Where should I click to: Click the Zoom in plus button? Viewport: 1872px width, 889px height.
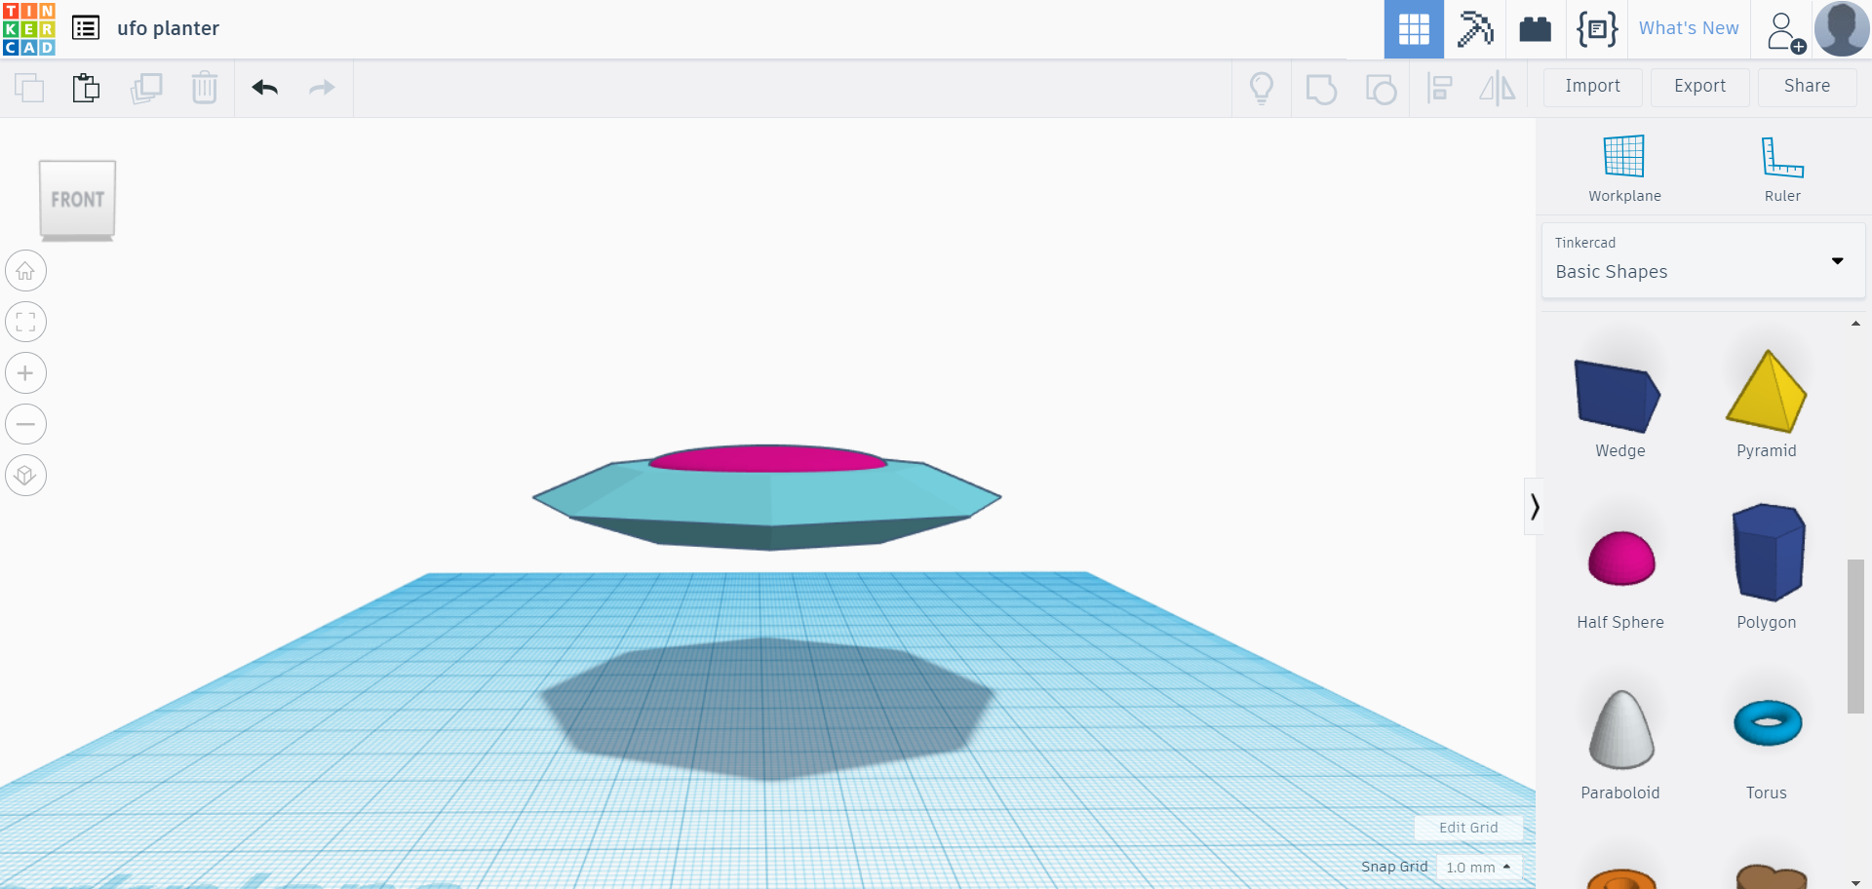point(25,373)
